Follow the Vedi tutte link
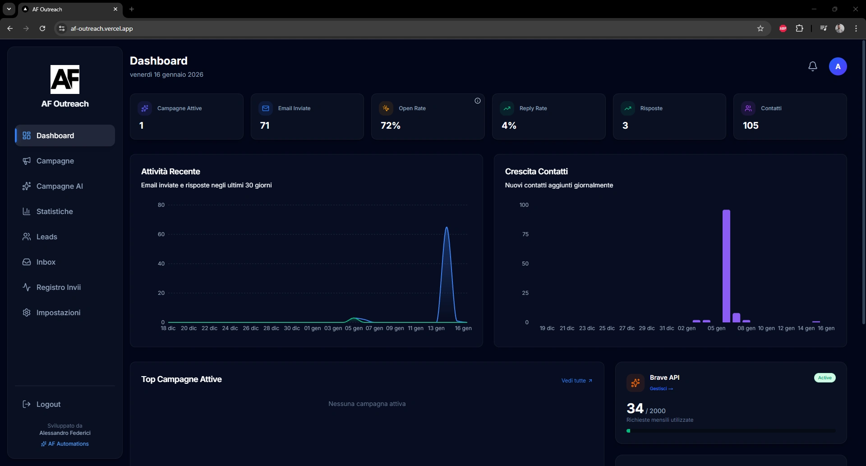The height and width of the screenshot is (466, 866). pyautogui.click(x=577, y=381)
